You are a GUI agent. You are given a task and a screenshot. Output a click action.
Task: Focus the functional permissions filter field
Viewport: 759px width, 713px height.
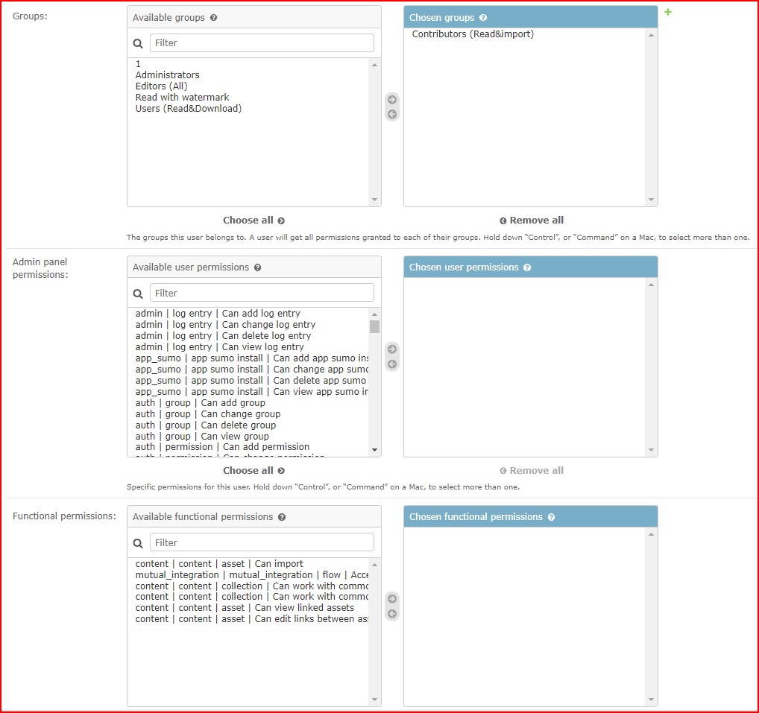(262, 542)
